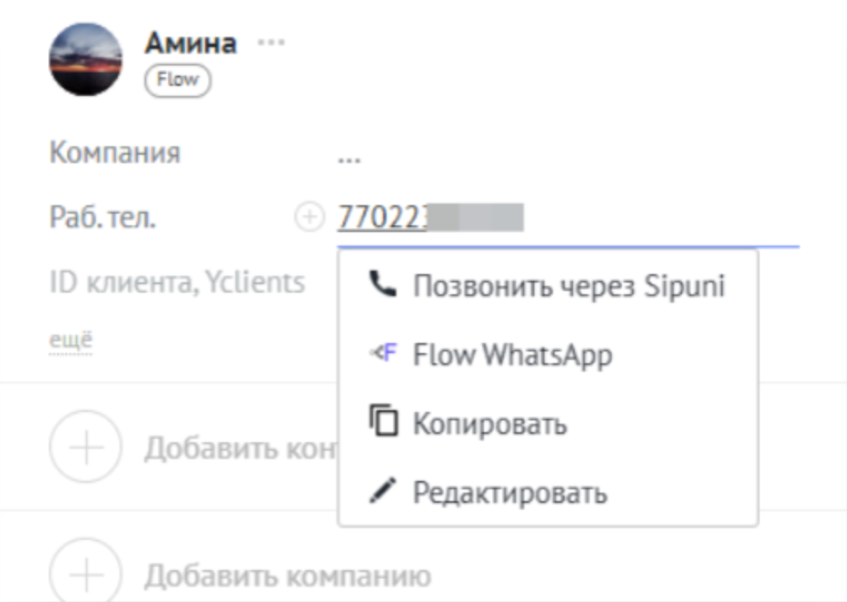The height and width of the screenshot is (602, 847).
Task: Click the contact name Амина
Action: (x=191, y=42)
